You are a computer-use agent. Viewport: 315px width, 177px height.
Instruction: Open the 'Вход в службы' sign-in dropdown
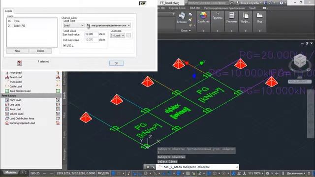(x=249, y=3)
